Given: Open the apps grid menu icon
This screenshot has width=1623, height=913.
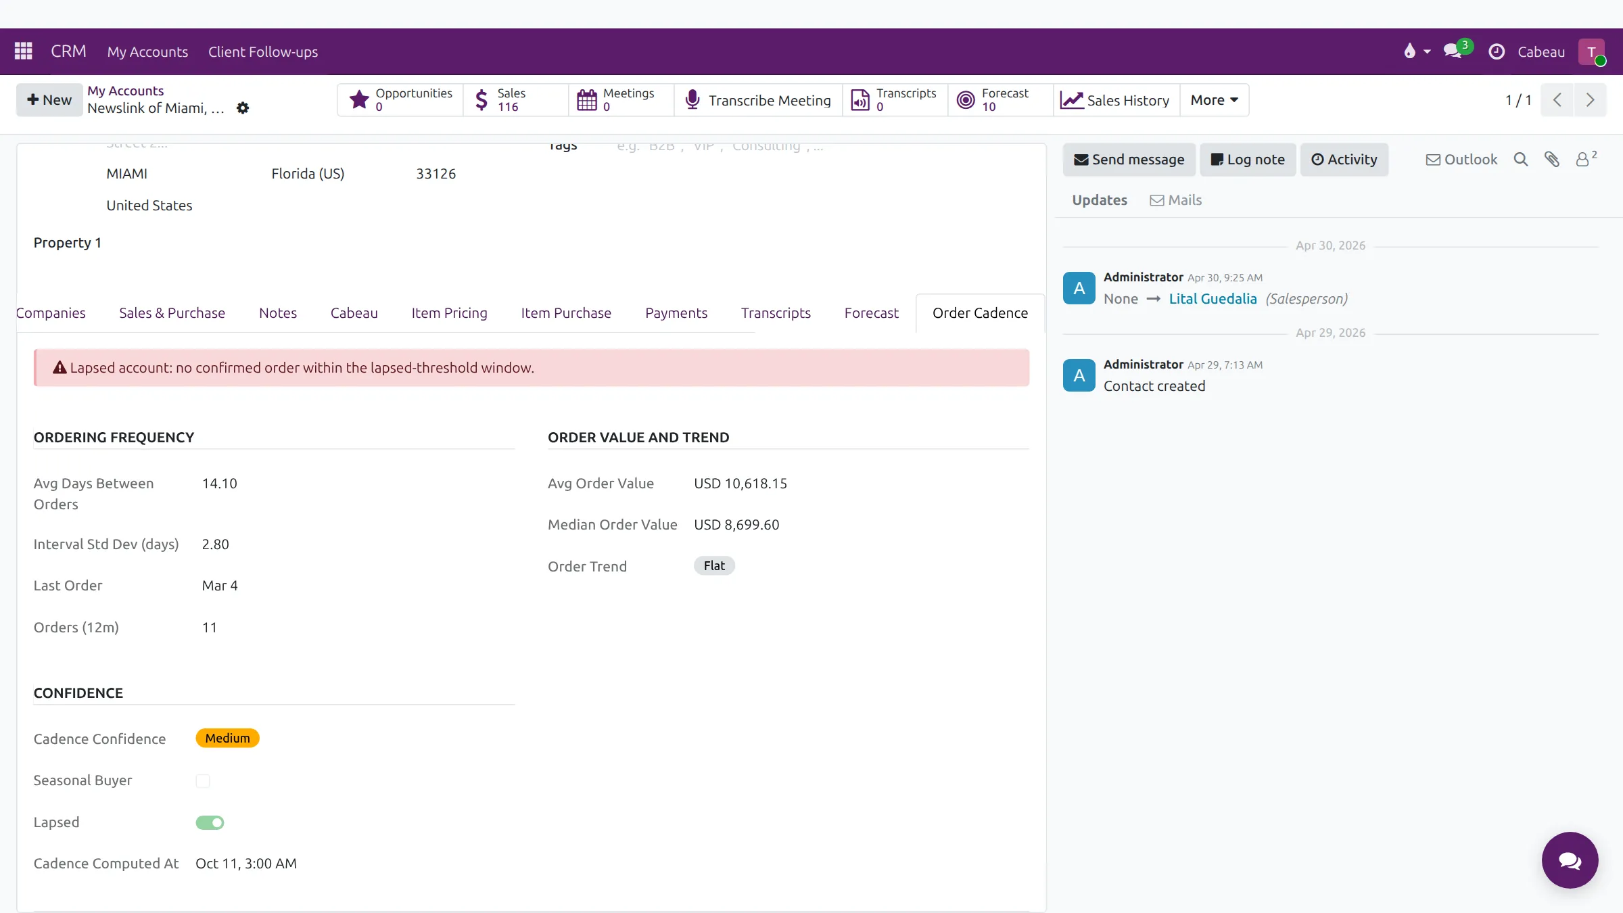Looking at the screenshot, I should [x=24, y=51].
